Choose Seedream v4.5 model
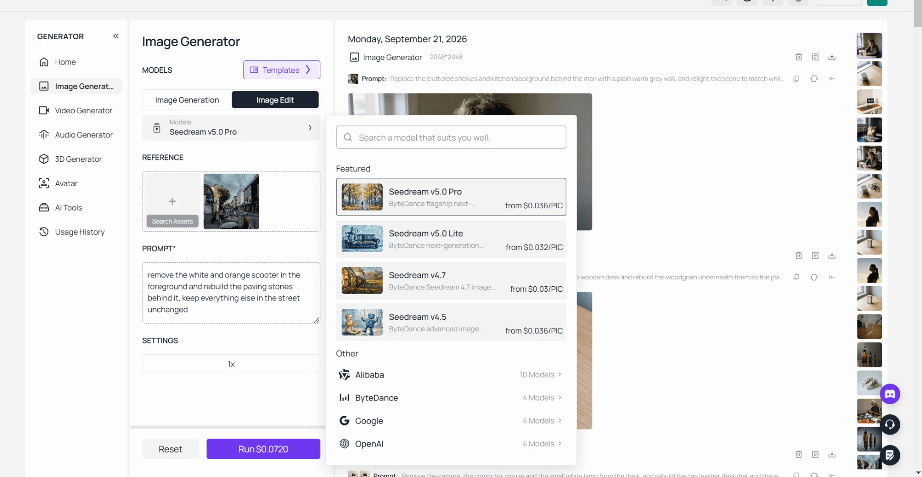 (x=451, y=322)
